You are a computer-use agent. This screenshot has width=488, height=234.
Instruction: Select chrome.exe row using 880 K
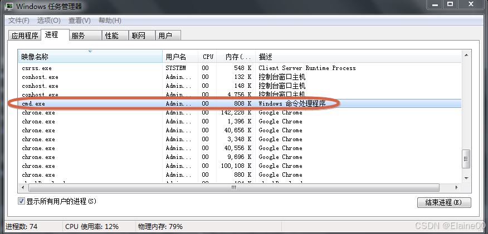tap(240, 175)
